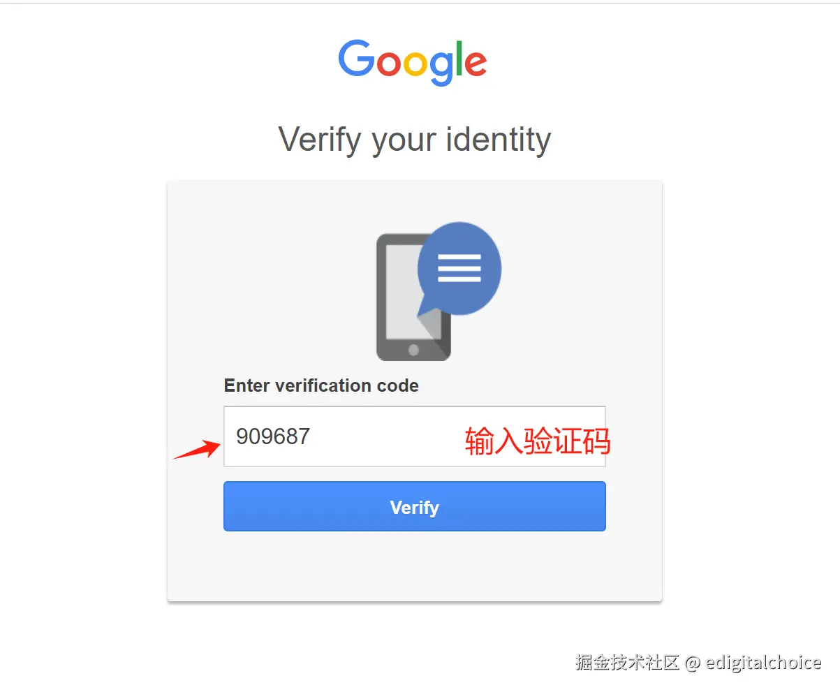
Task: Click the red 输入验证码 annotation text
Action: tap(538, 441)
